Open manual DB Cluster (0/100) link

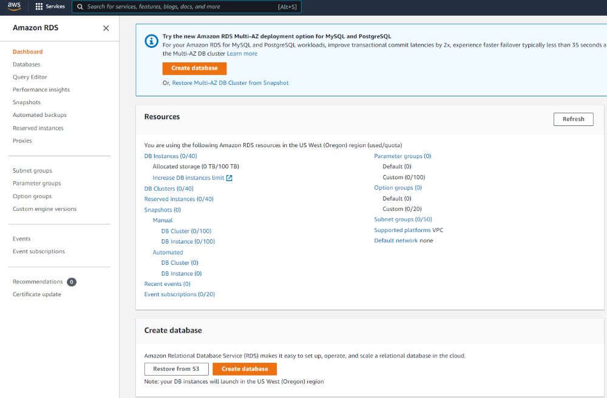[x=186, y=231]
